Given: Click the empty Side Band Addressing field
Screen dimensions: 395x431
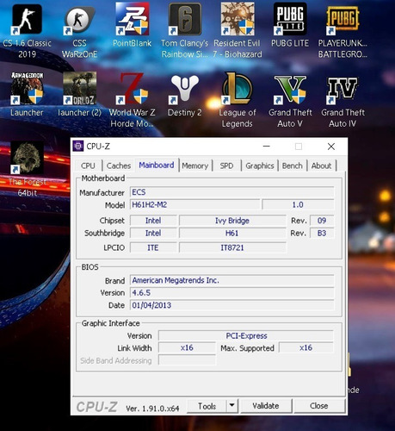Looking at the screenshot, I should click(x=187, y=360).
